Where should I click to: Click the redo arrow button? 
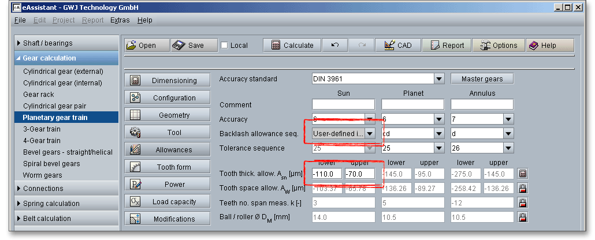pyautogui.click(x=362, y=46)
